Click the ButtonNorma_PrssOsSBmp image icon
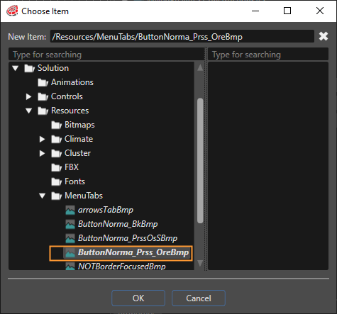337x314 pixels. pos(70,238)
